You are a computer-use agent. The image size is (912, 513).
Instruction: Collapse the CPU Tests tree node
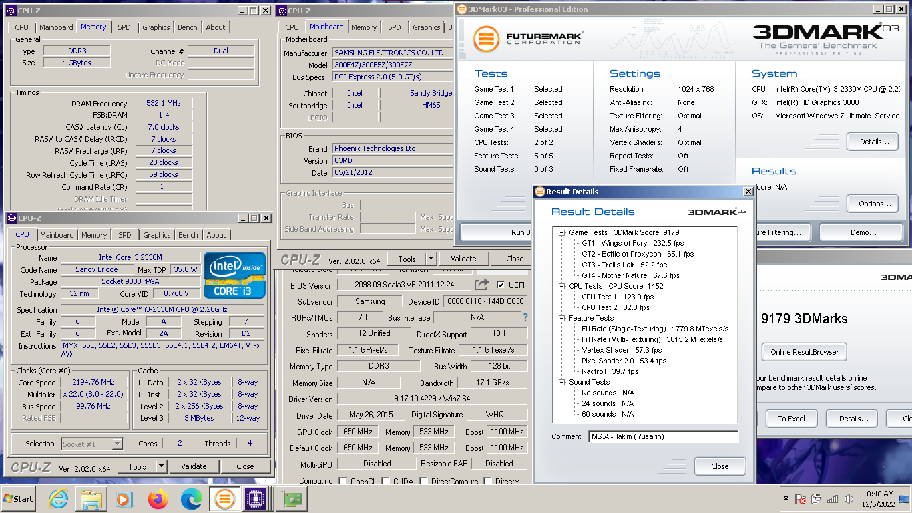[x=561, y=286]
